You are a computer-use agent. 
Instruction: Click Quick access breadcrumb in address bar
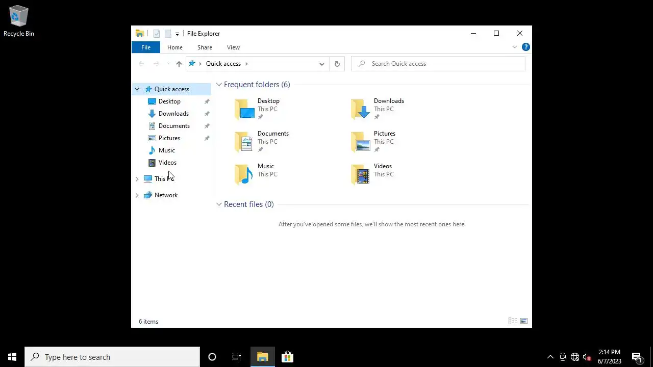223,64
